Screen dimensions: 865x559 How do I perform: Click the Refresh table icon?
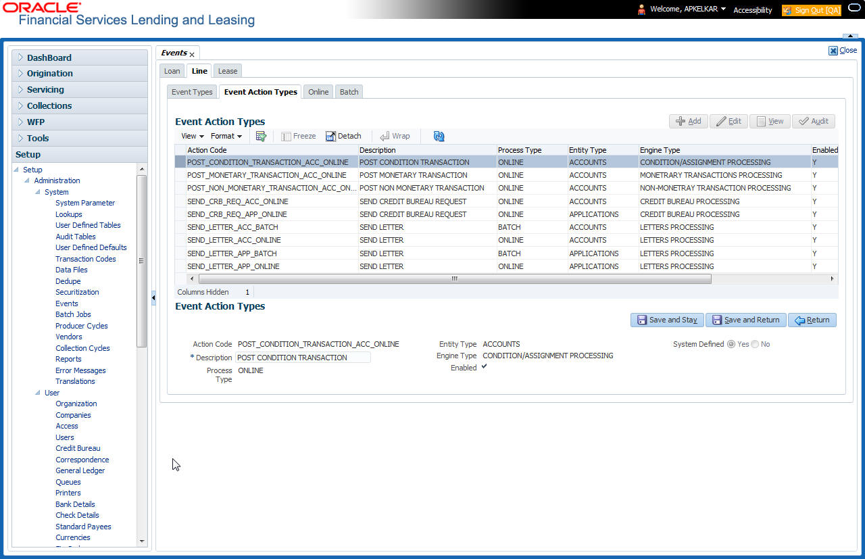(439, 136)
